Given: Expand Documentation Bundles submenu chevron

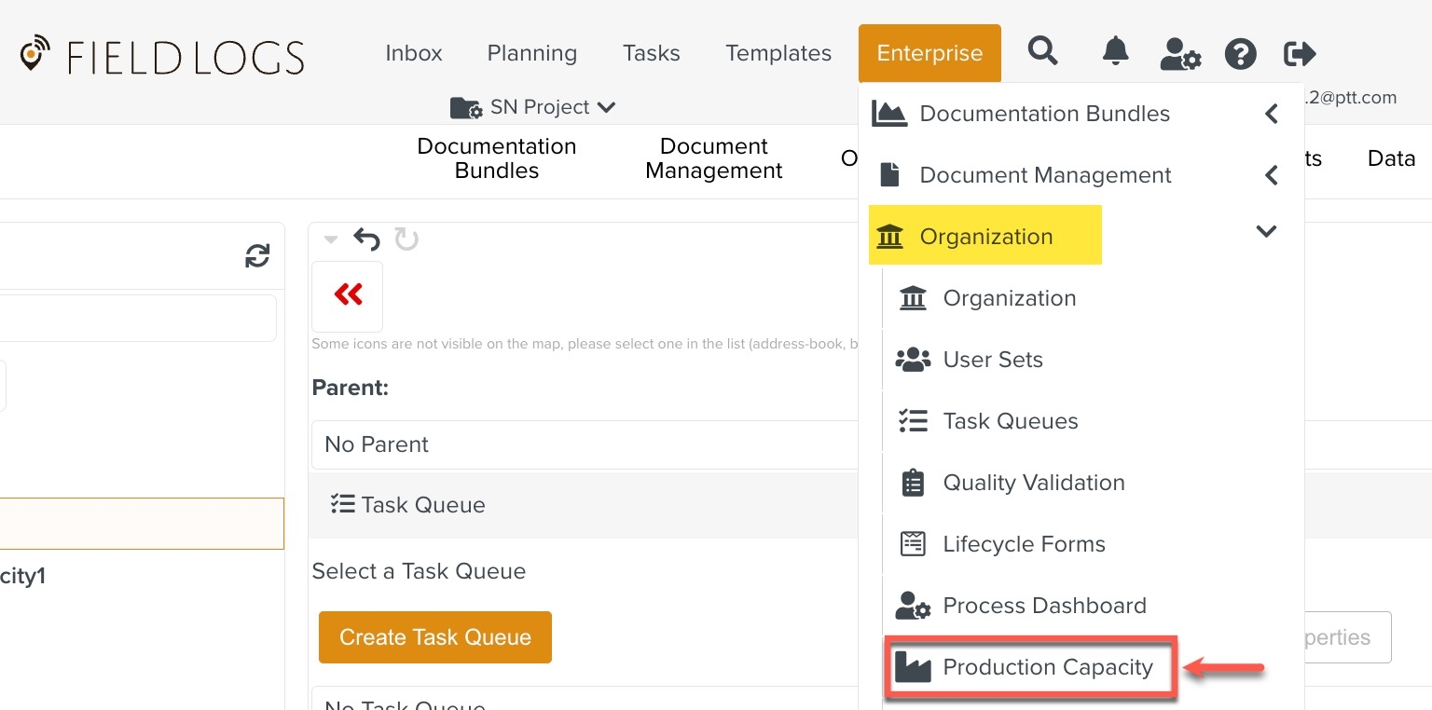Looking at the screenshot, I should click(x=1271, y=114).
